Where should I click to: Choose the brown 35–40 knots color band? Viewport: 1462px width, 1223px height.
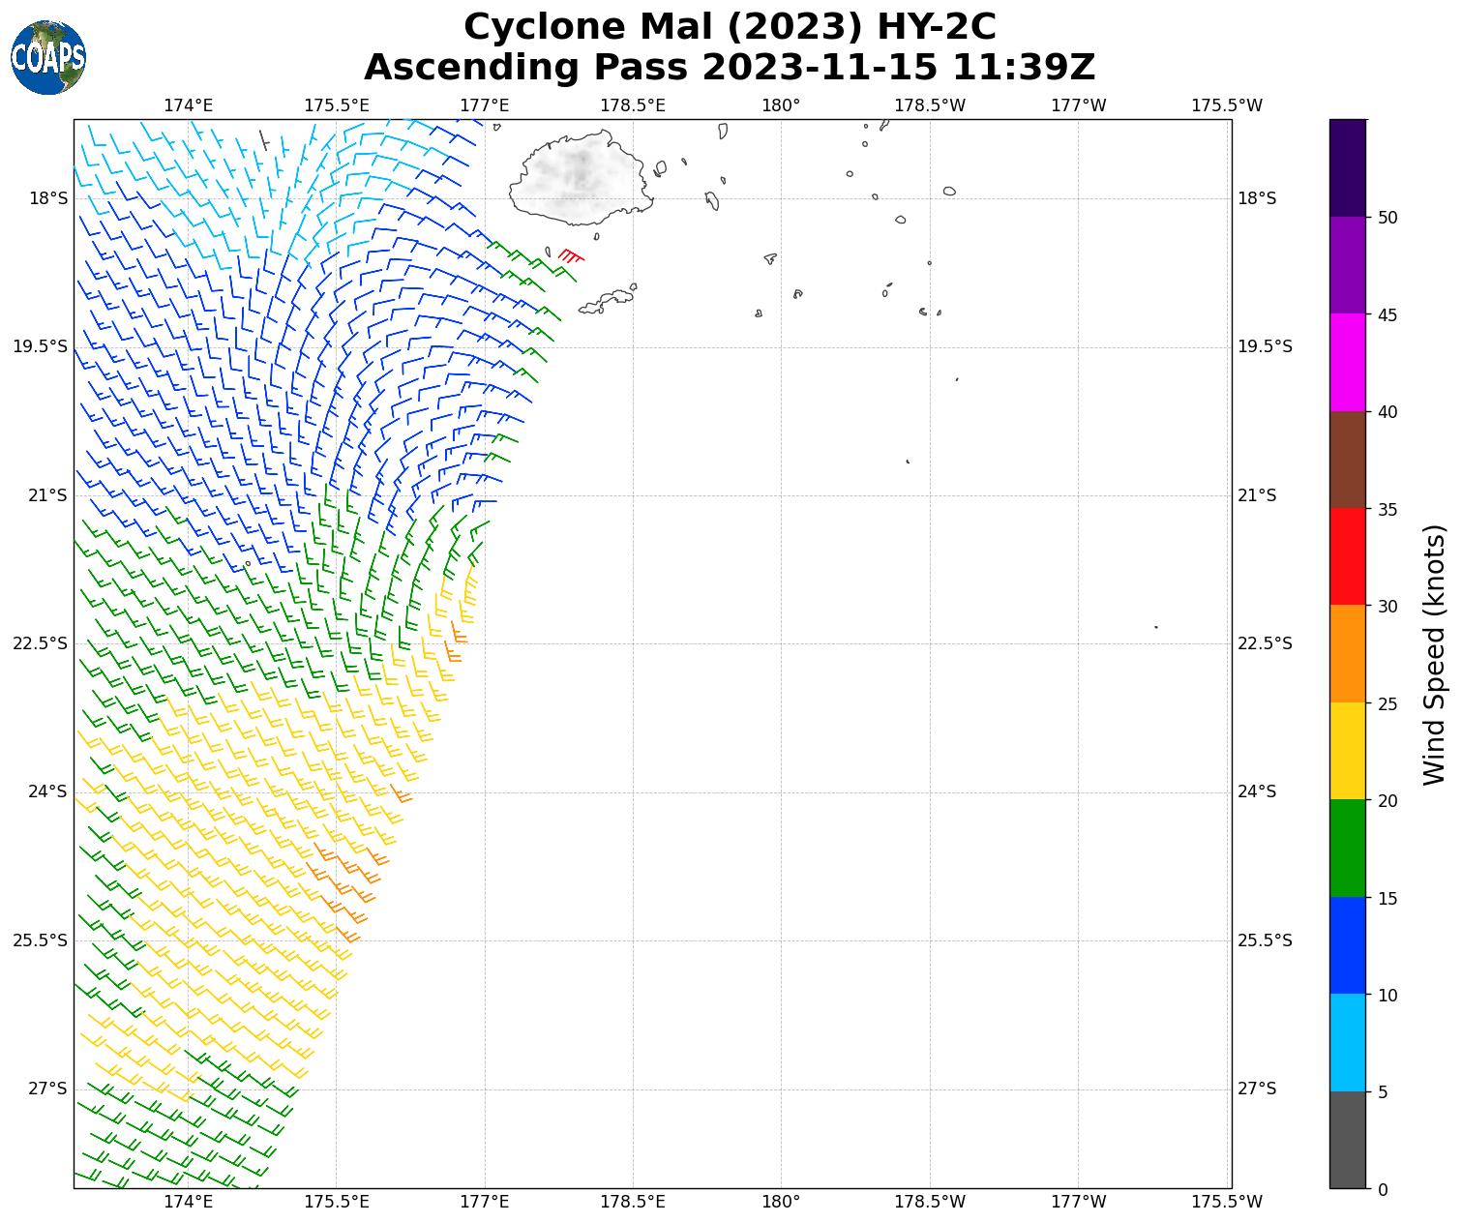click(1347, 460)
